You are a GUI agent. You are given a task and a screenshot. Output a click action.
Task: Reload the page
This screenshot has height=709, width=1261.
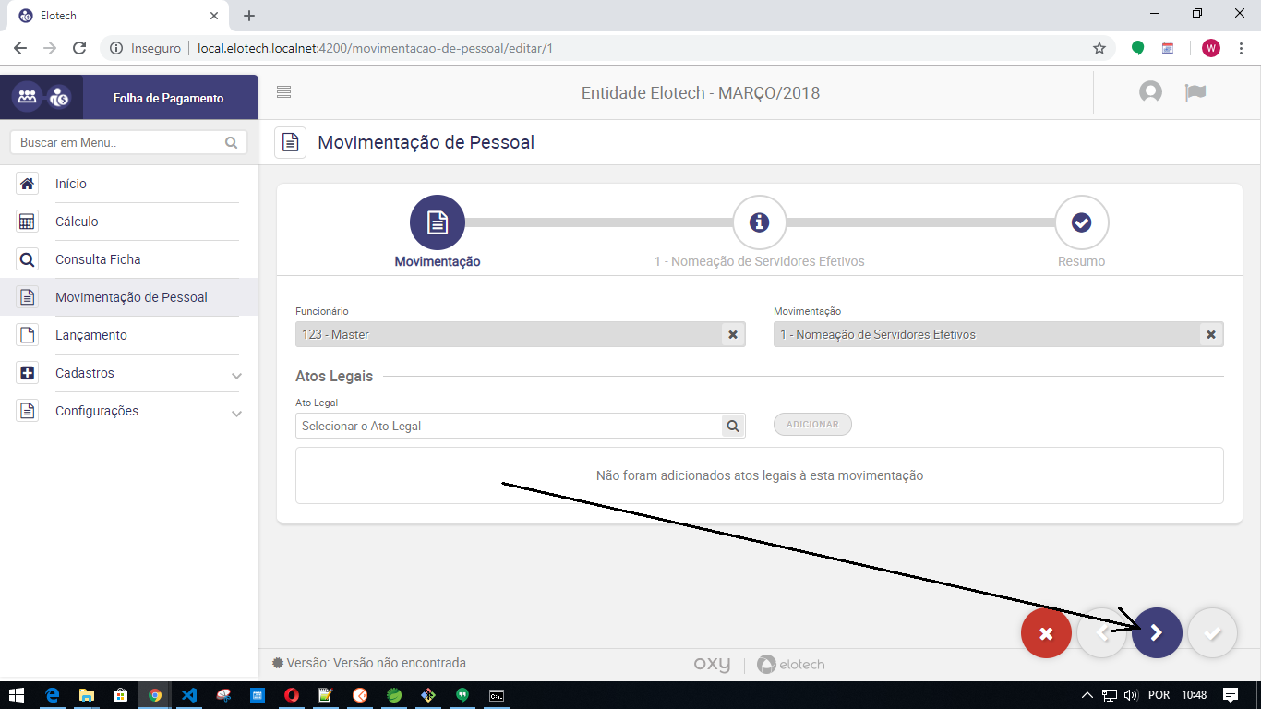pos(79,48)
